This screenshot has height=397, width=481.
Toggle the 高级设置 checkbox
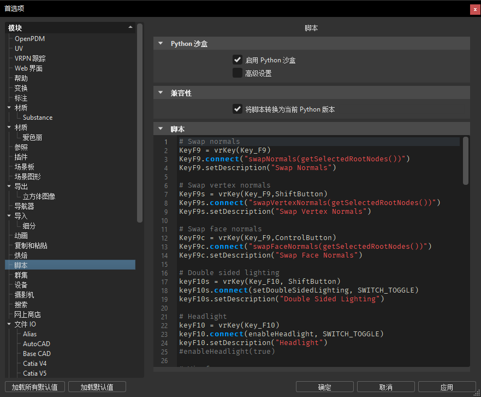click(237, 73)
